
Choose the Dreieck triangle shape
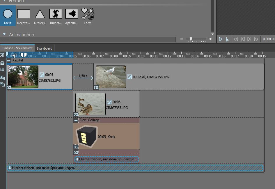tap(40, 14)
